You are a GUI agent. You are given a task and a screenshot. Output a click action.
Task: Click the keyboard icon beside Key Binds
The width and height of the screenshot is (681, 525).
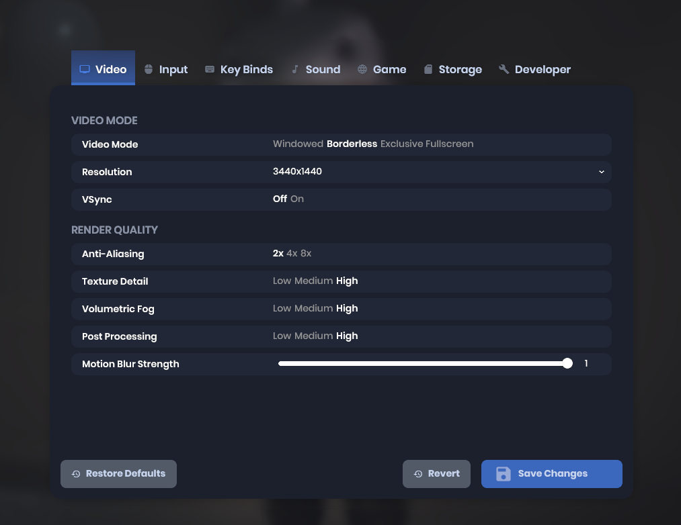click(210, 69)
